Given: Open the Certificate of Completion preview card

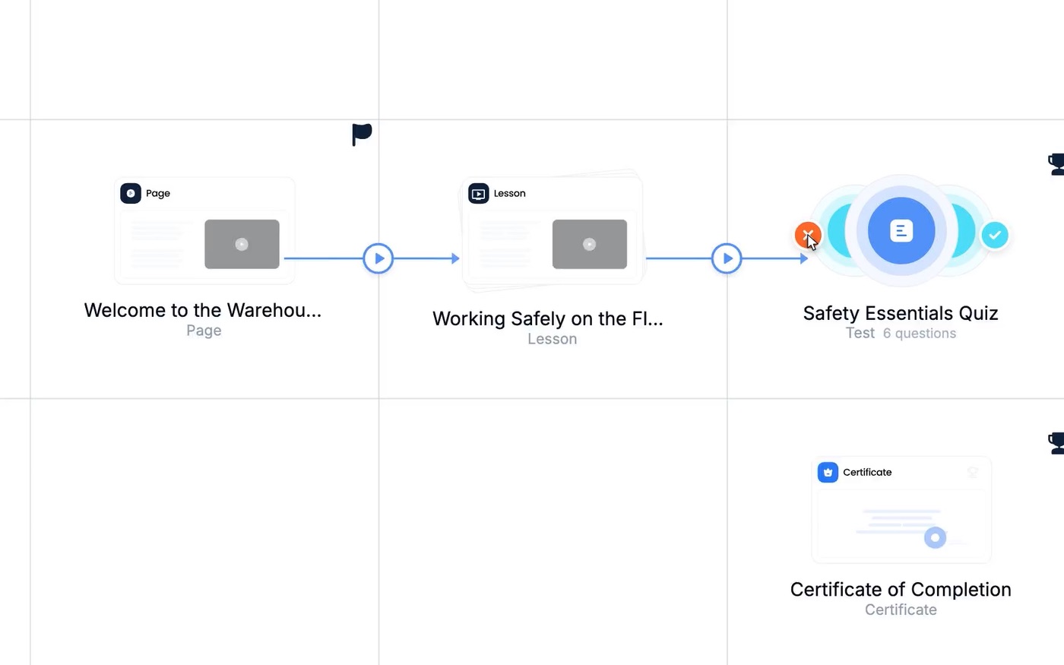Looking at the screenshot, I should pyautogui.click(x=901, y=510).
